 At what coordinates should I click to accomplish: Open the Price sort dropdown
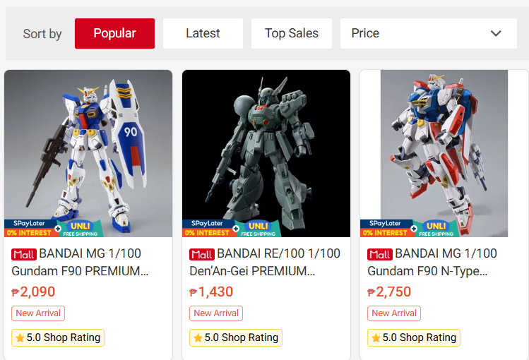pos(429,33)
